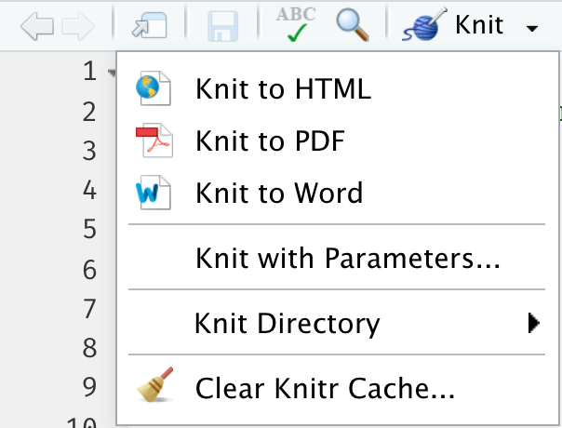Click the broom icon beside Clear Knitr Cache
Viewport: 562px width, 428px height.
[x=151, y=390]
